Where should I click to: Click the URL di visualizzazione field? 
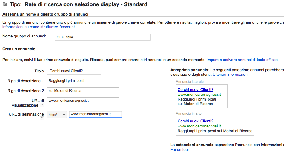tap(83, 101)
